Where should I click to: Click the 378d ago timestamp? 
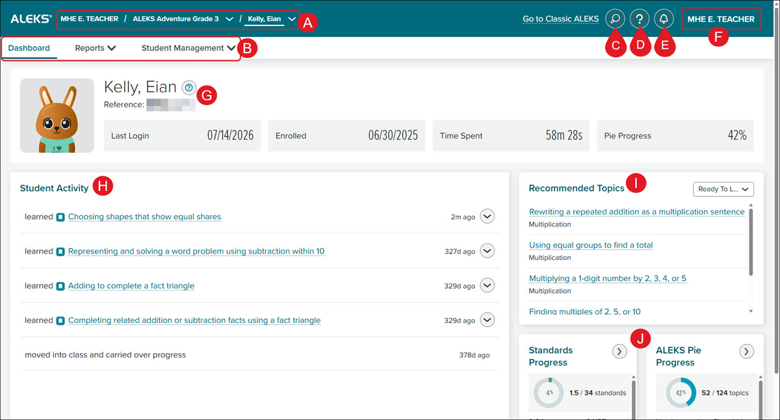pos(474,355)
